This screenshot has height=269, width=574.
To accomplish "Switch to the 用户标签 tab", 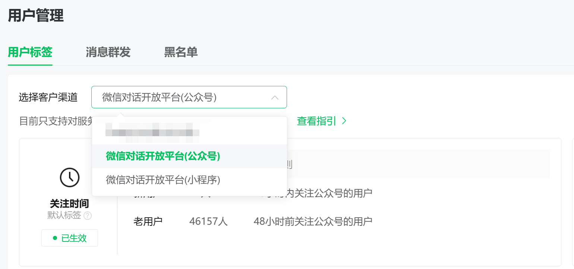I will [30, 52].
